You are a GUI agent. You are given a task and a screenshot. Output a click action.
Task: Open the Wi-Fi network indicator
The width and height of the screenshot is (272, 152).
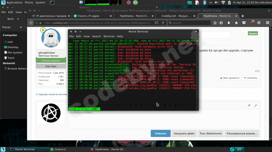[223, 2]
